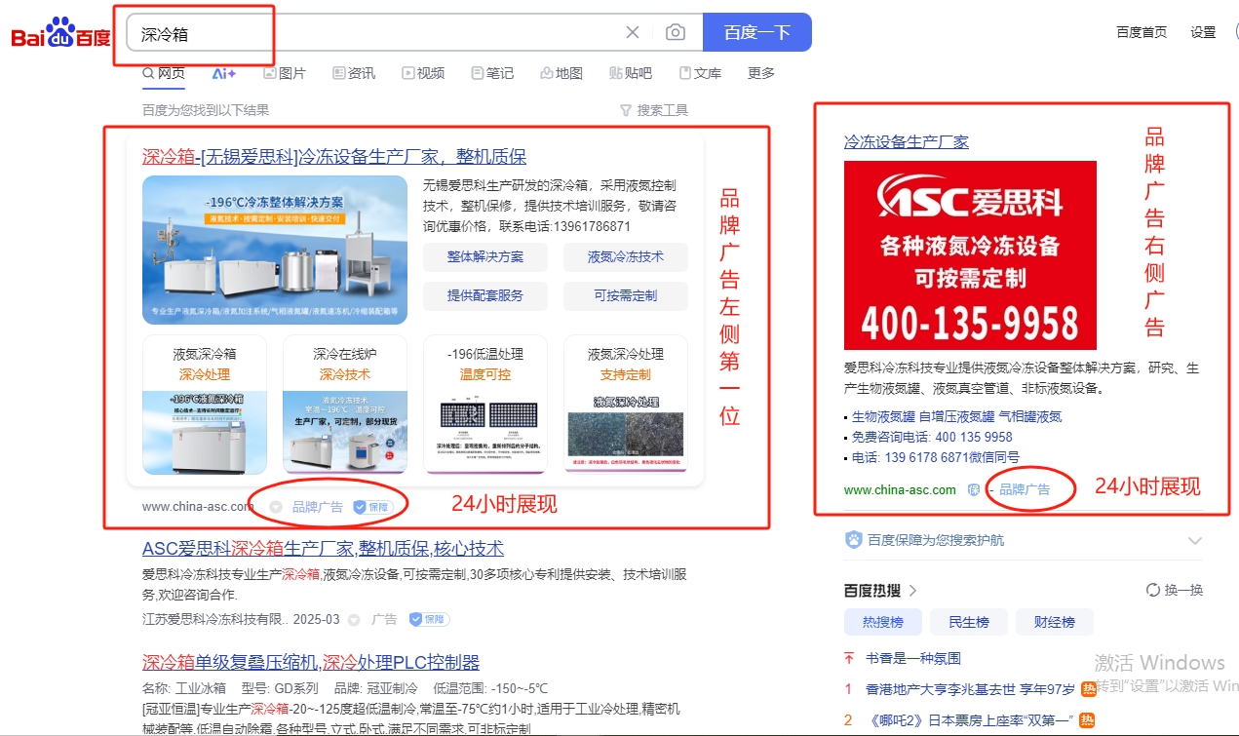Click the 整体解决方案 button
This screenshot has height=736, width=1239.
[485, 257]
